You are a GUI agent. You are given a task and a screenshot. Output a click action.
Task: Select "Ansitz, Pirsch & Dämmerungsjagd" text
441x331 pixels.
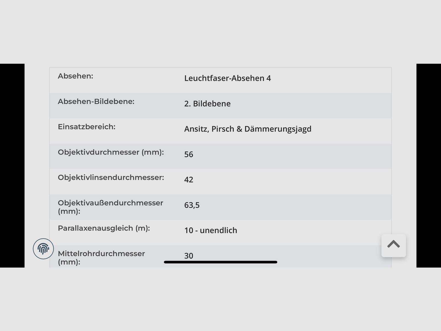[x=248, y=129]
